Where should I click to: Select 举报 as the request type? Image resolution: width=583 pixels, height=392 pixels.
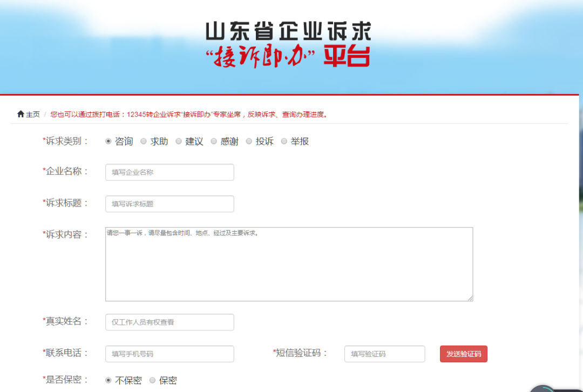(284, 141)
